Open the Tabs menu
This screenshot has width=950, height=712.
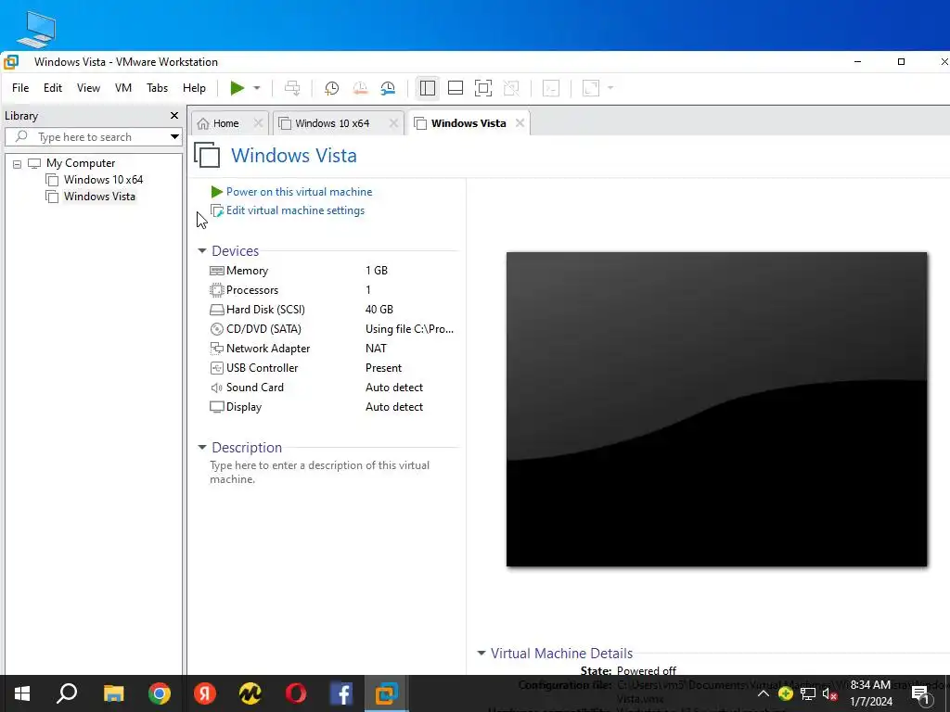(x=157, y=88)
